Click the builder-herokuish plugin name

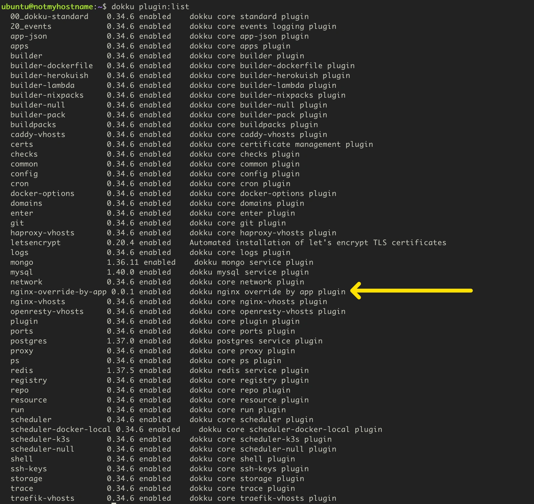coord(49,75)
